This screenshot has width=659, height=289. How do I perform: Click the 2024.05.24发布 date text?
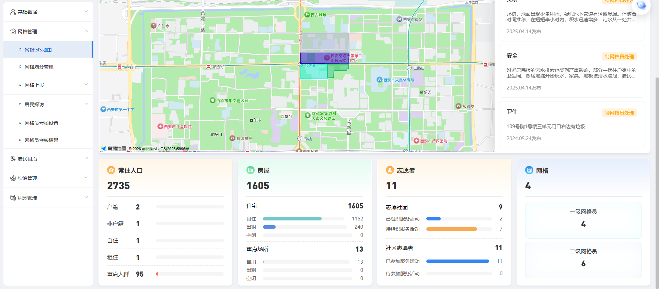pyautogui.click(x=523, y=139)
